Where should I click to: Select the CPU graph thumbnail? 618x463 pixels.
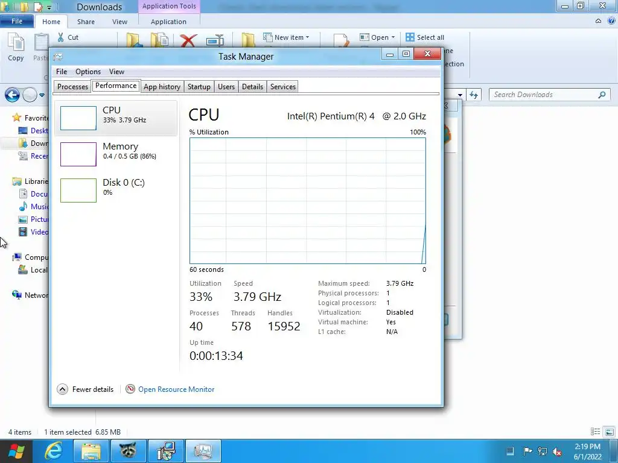[x=78, y=118]
